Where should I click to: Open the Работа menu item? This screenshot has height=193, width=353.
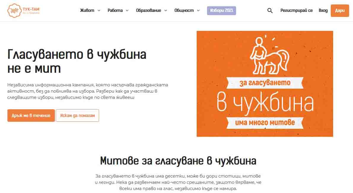click(115, 11)
